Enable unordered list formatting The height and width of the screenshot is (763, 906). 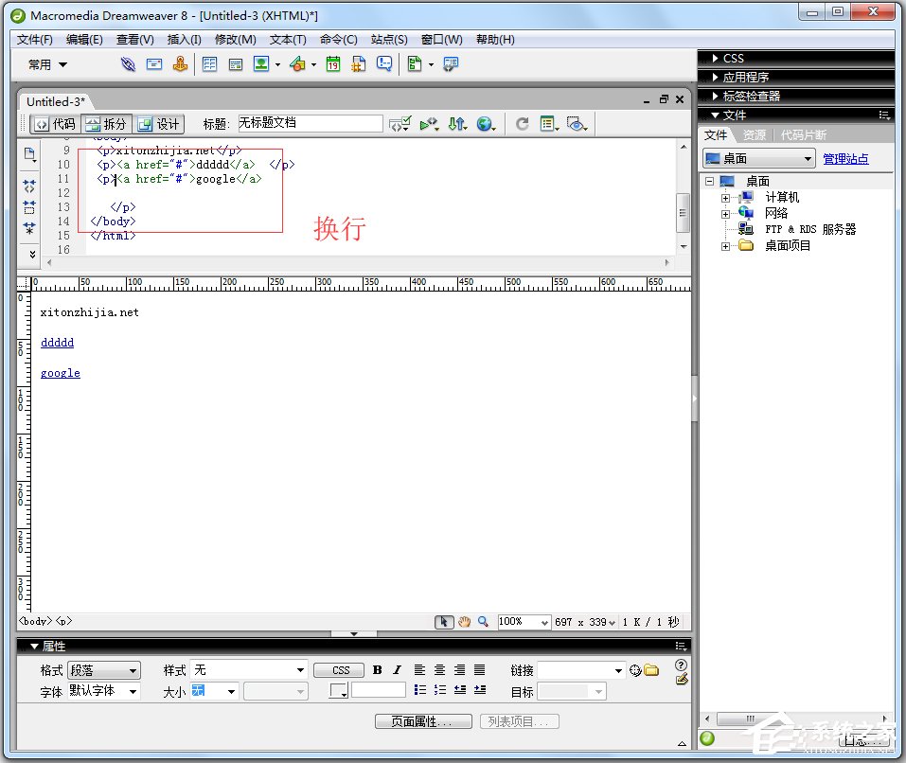click(419, 690)
